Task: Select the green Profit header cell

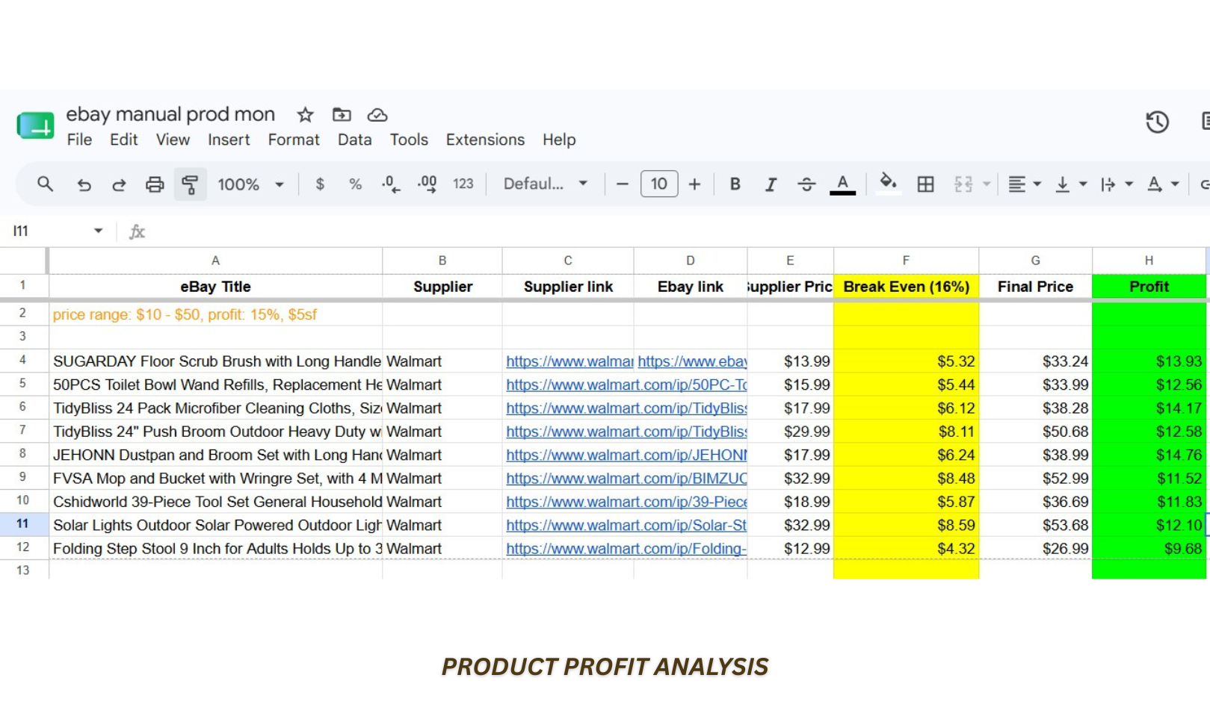Action: tap(1149, 287)
